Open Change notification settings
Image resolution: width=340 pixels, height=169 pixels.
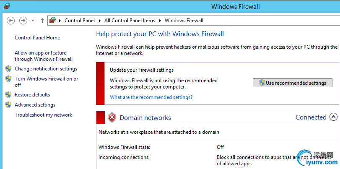(46, 69)
